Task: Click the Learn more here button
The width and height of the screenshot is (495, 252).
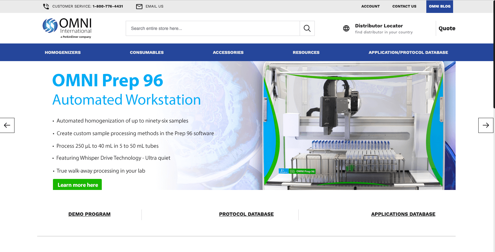Action: (x=78, y=185)
